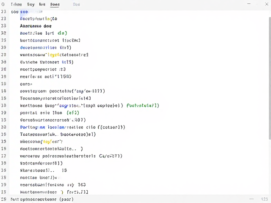This screenshot has width=271, height=203.
Task: Click the blue text on line 20
Action: point(42,127)
